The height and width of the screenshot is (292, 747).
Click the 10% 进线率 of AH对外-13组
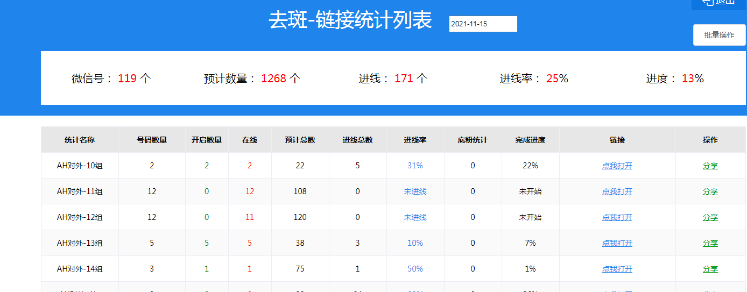415,243
